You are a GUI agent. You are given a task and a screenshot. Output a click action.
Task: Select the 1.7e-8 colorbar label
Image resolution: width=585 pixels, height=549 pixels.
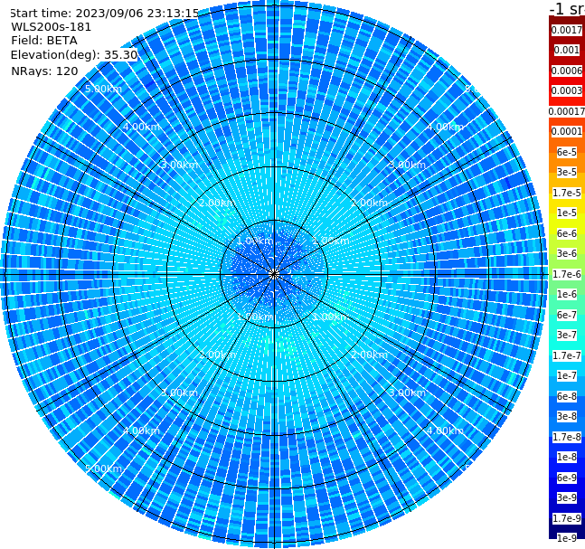click(567, 437)
